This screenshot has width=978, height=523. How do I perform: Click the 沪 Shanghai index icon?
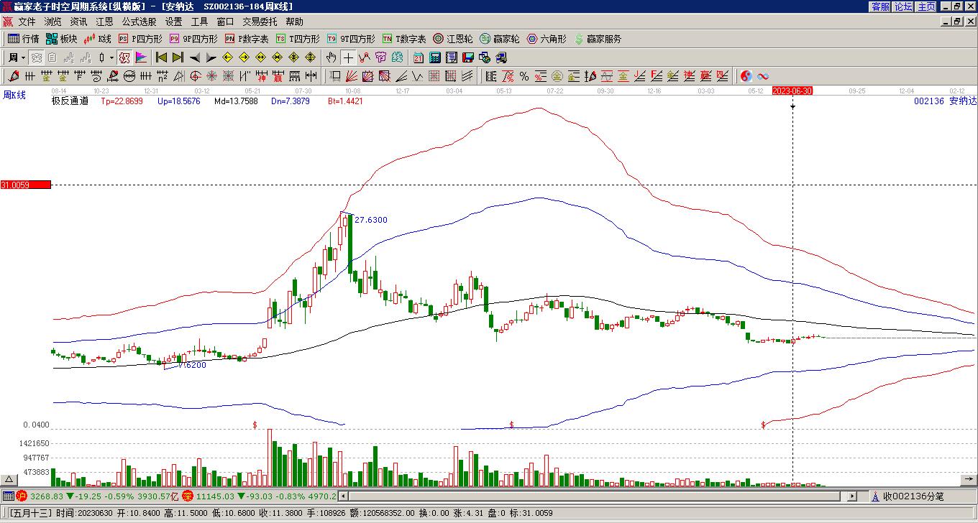22,496
